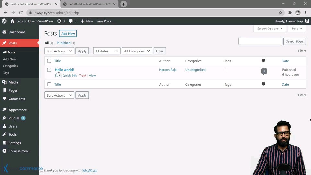The image size is (311, 175).
Task: Open the updates icon showing 3
Action: click(59, 21)
